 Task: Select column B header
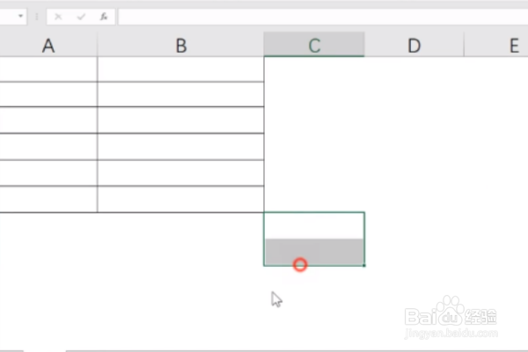pyautogui.click(x=180, y=45)
